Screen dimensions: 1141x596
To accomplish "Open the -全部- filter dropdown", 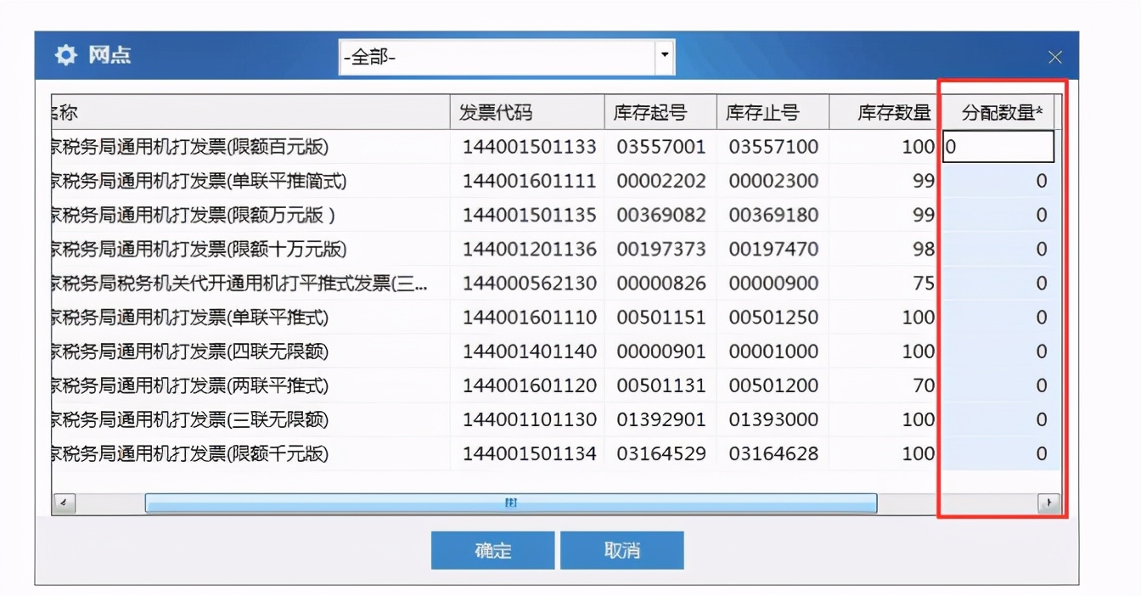I will [505, 54].
